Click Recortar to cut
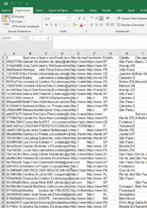The height and width of the screenshot is (208, 147). point(18,17)
